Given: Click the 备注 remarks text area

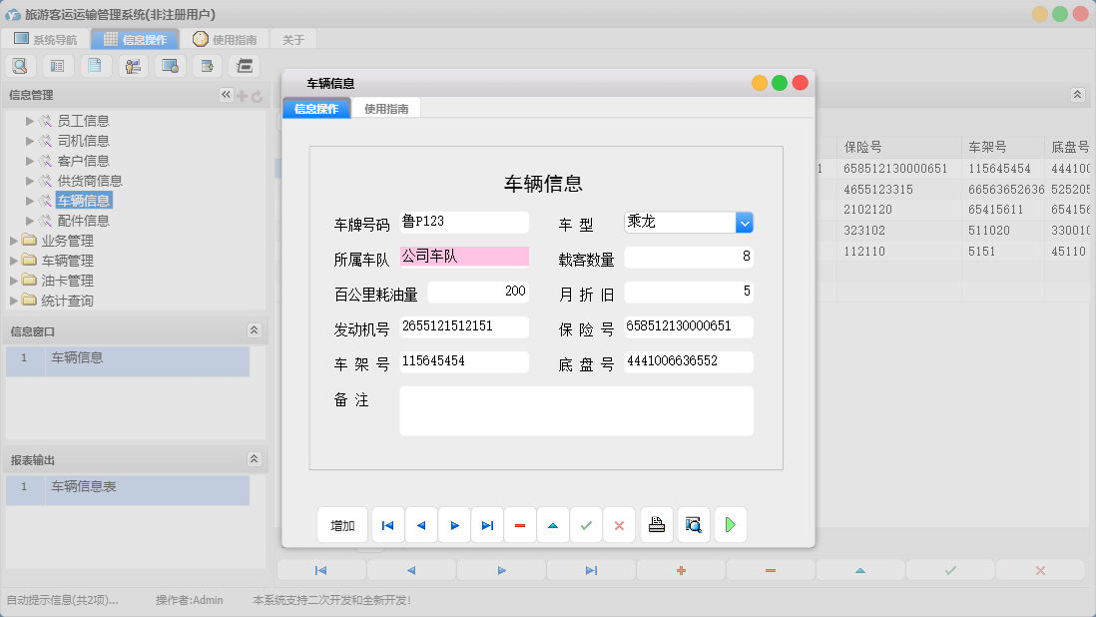Looking at the screenshot, I should coord(576,409).
